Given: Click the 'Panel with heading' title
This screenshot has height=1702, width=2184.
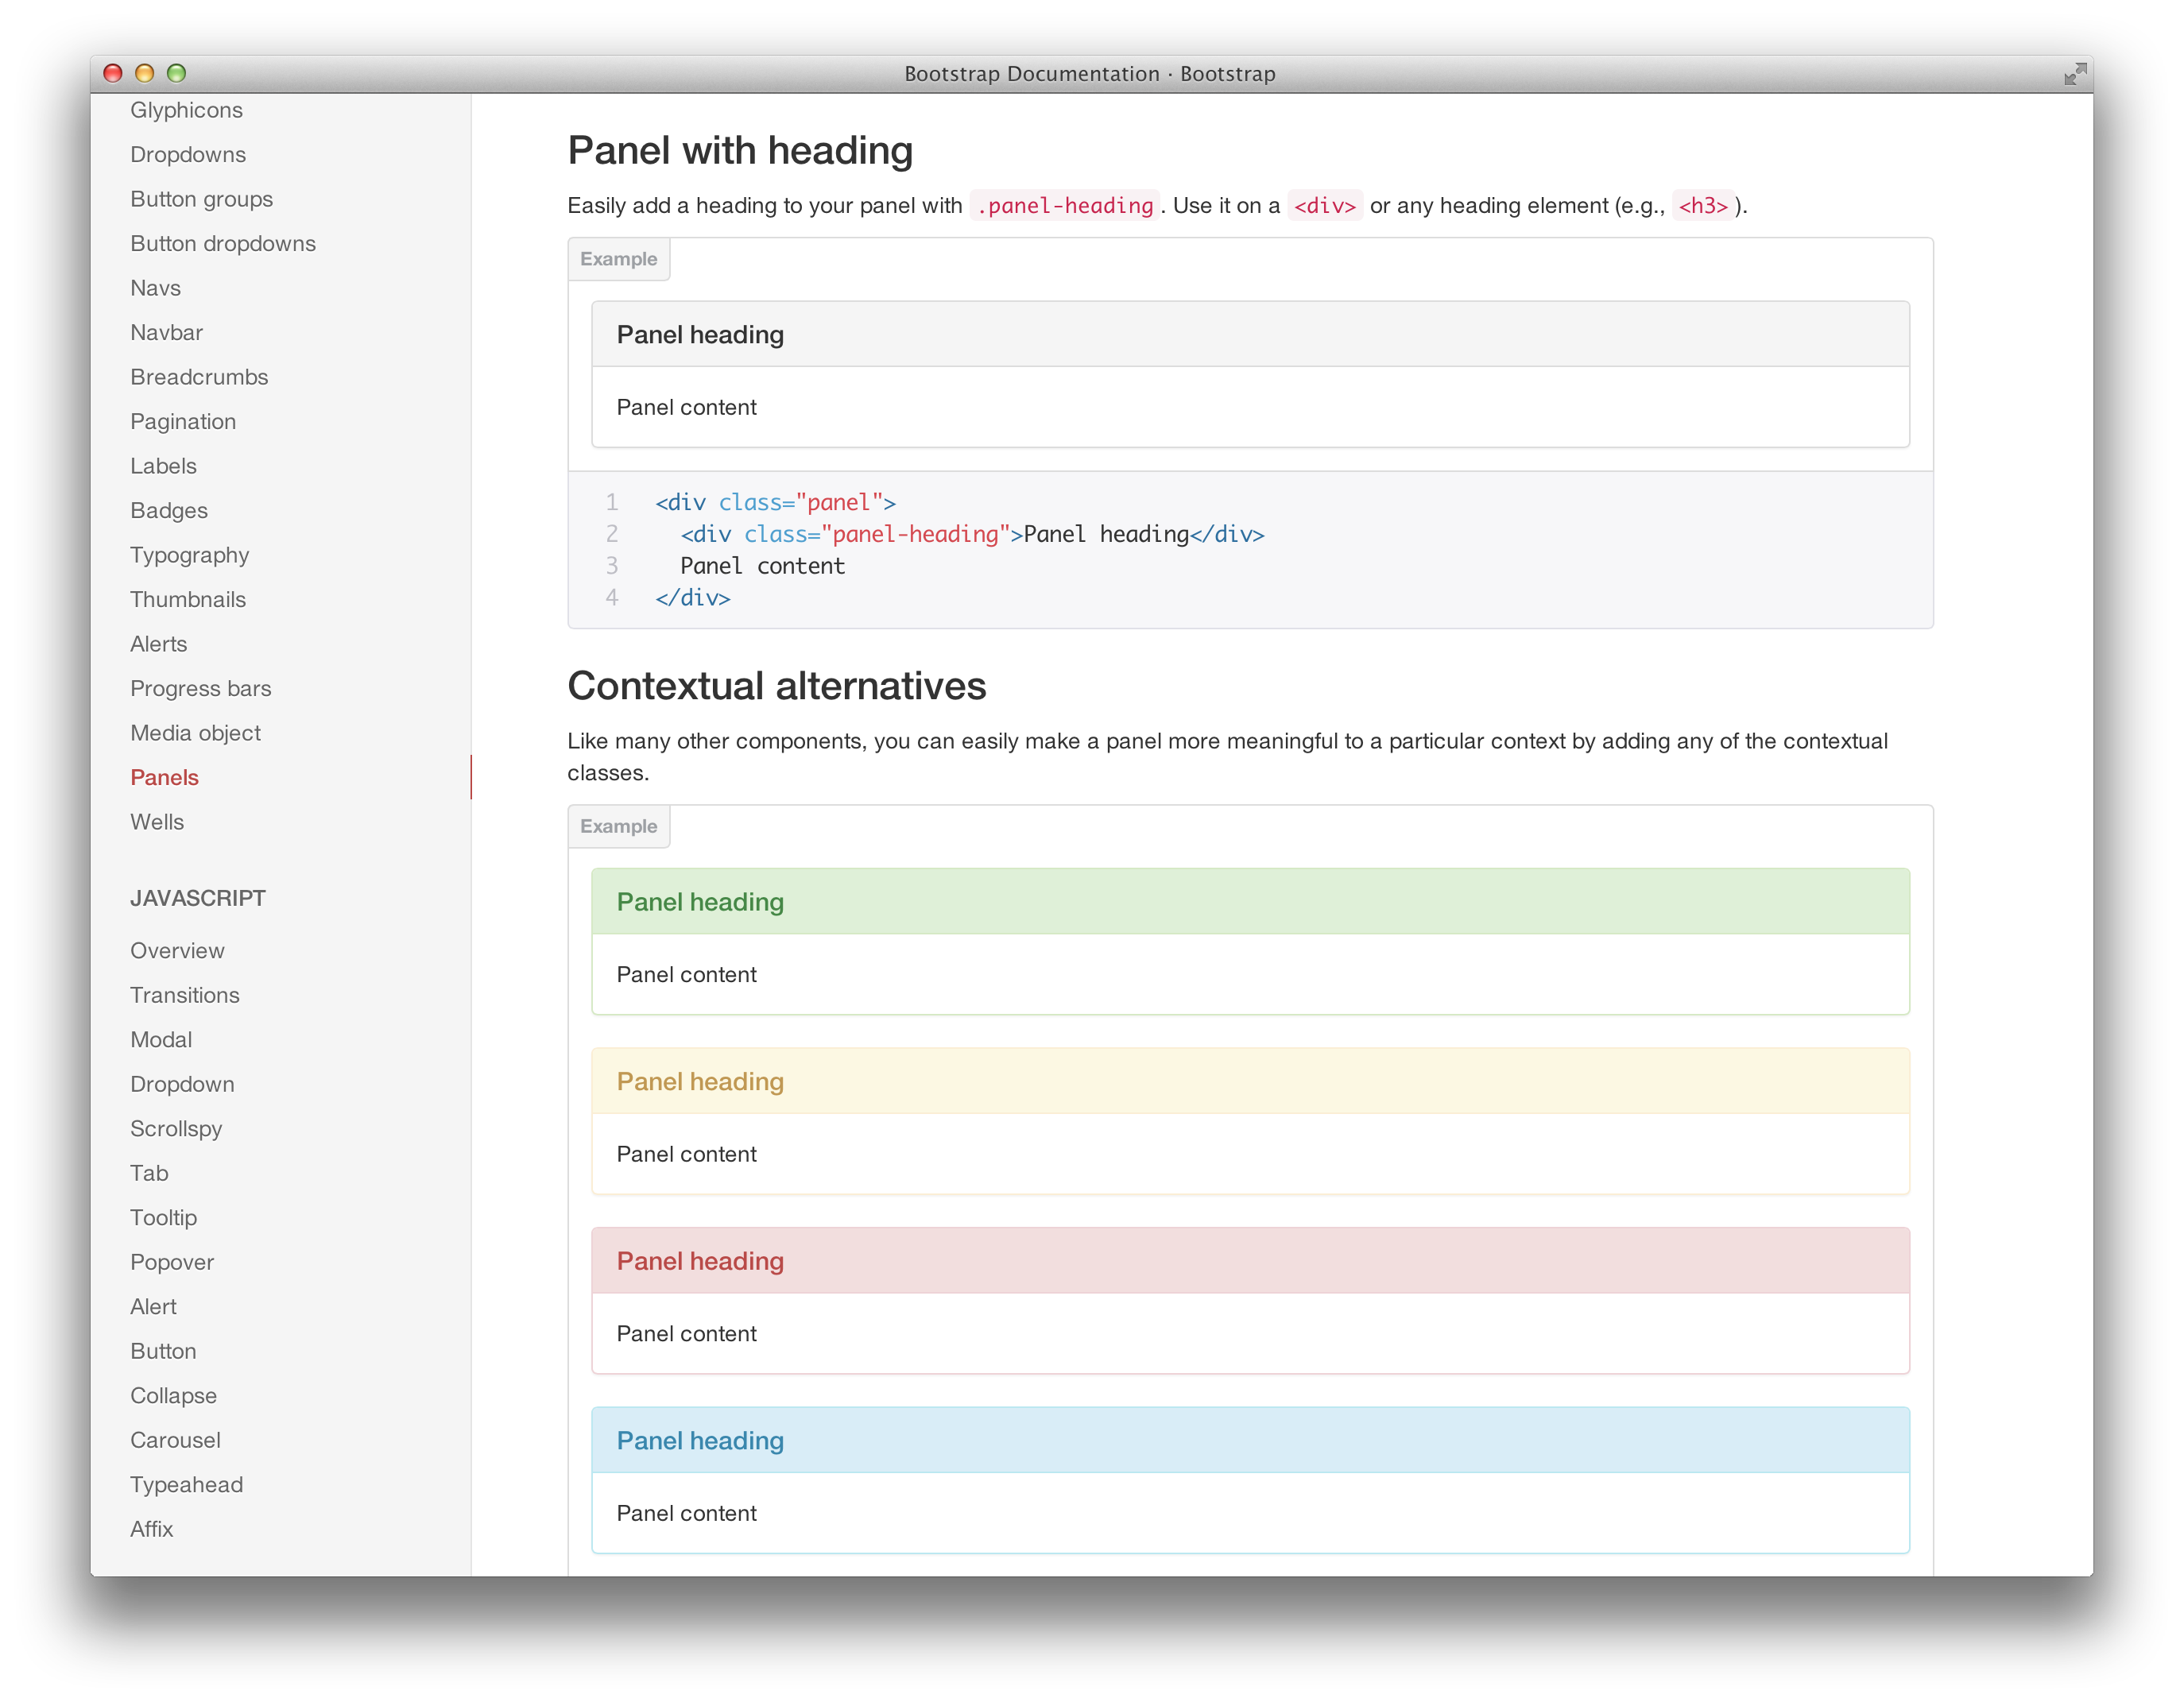Looking at the screenshot, I should pos(740,151).
